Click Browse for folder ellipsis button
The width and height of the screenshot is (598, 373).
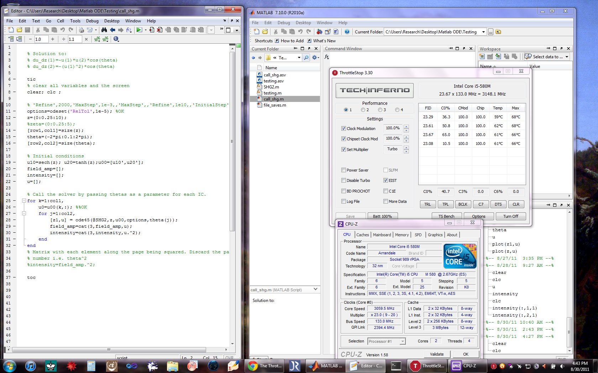tap(491, 32)
